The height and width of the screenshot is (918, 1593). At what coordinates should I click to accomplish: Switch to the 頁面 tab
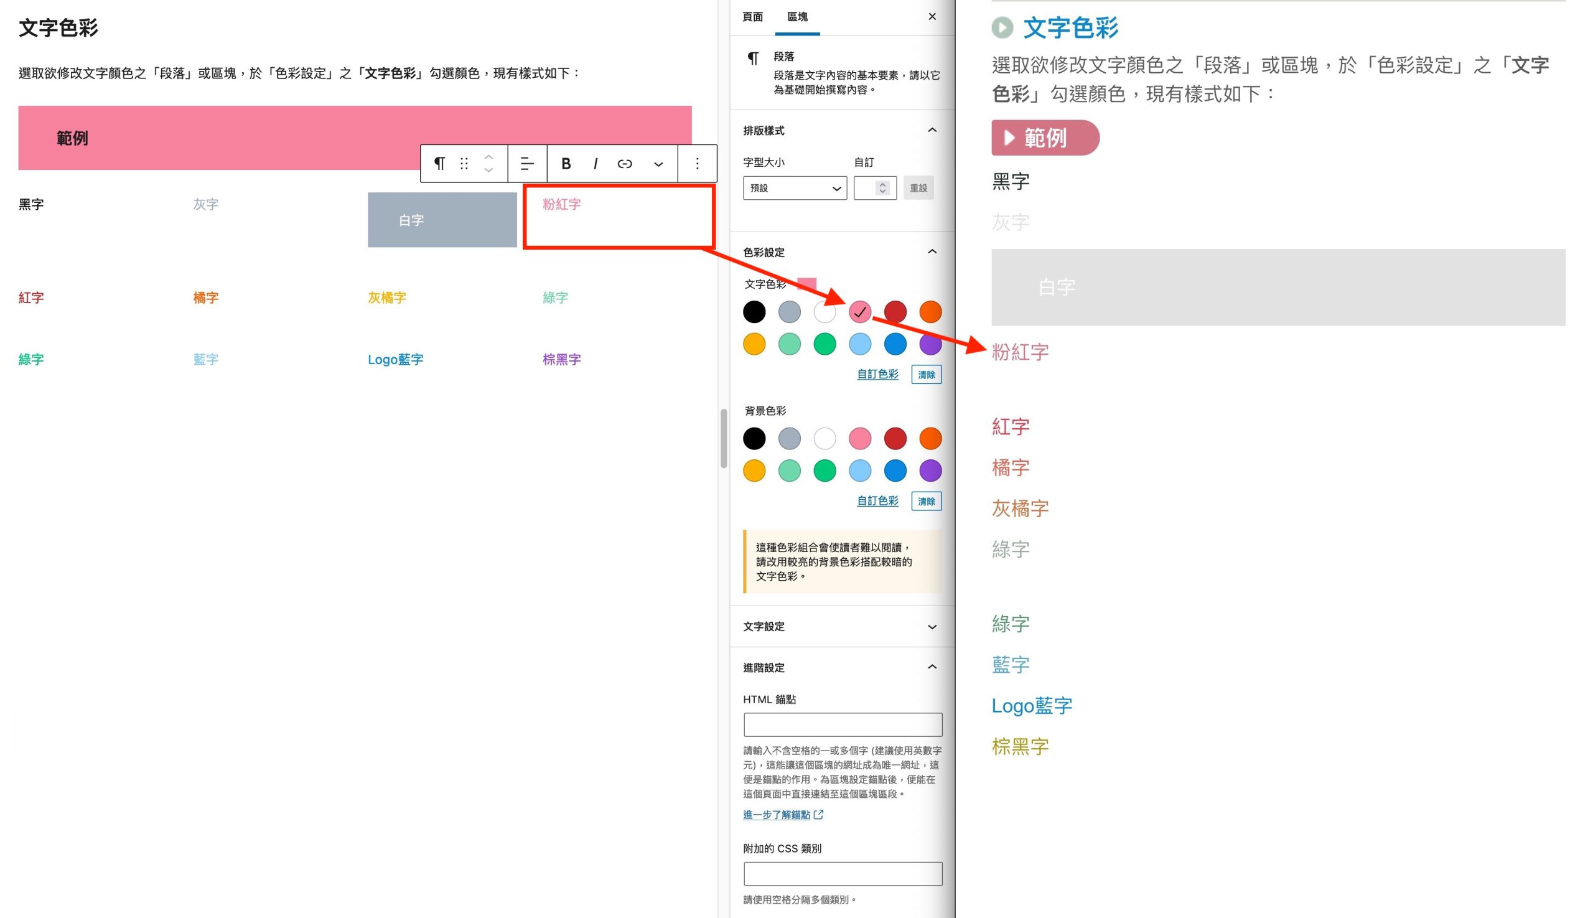753,17
